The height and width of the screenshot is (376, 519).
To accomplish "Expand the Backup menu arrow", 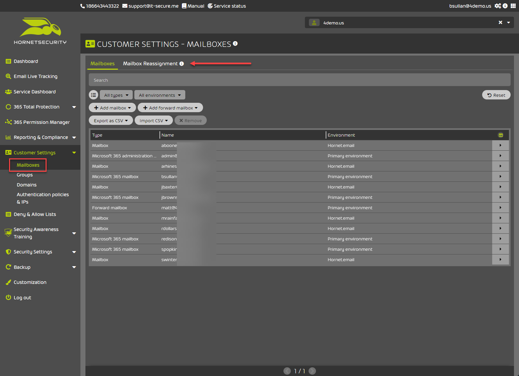I will tap(74, 267).
